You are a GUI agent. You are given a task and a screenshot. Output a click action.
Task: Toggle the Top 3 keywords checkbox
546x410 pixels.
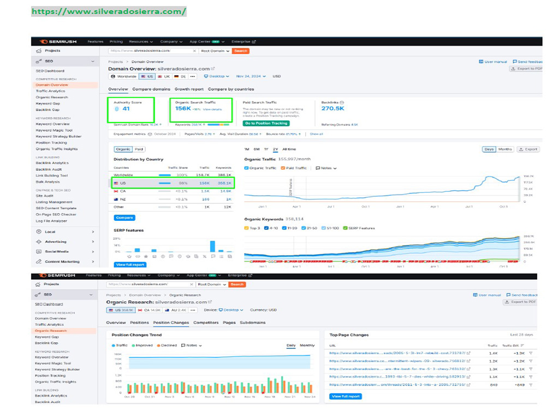pyautogui.click(x=247, y=229)
